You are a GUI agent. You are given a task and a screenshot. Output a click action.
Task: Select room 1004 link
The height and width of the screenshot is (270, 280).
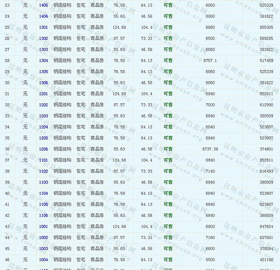coord(43,260)
